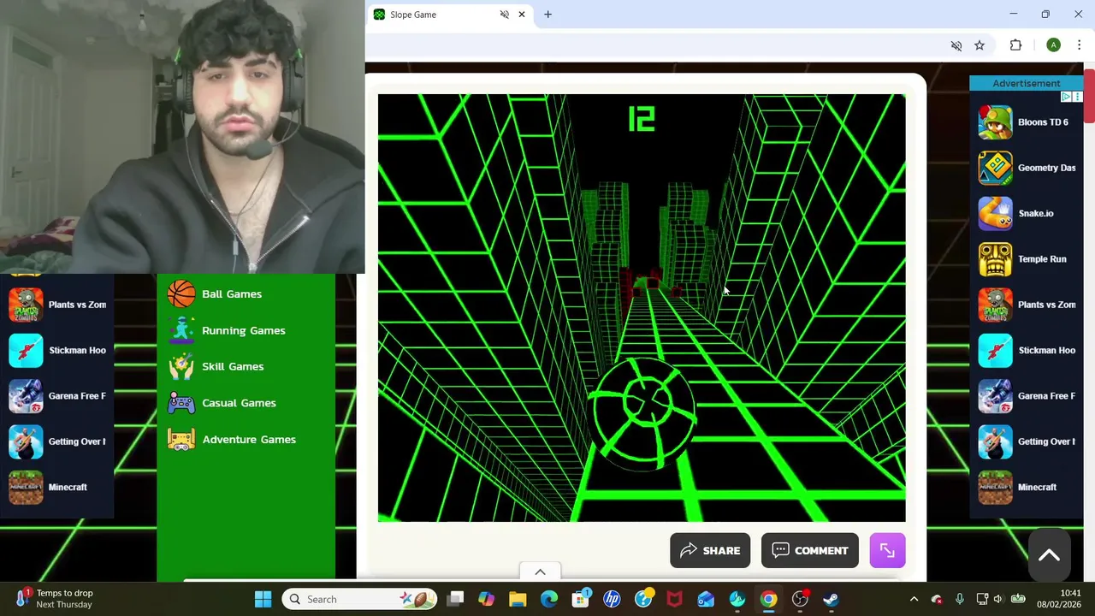
Task: Open the Chrome profile avatar
Action: (x=1053, y=45)
